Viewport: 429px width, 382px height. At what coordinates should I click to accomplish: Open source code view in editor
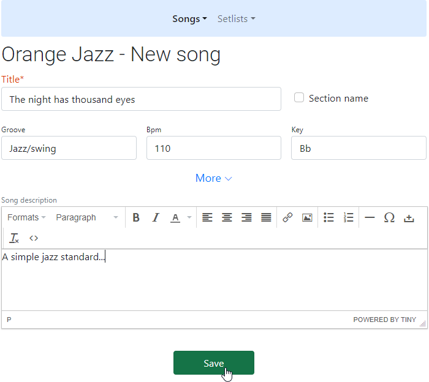[x=34, y=238]
